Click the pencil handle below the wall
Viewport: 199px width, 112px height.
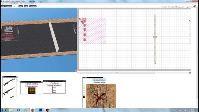(x=155, y=63)
